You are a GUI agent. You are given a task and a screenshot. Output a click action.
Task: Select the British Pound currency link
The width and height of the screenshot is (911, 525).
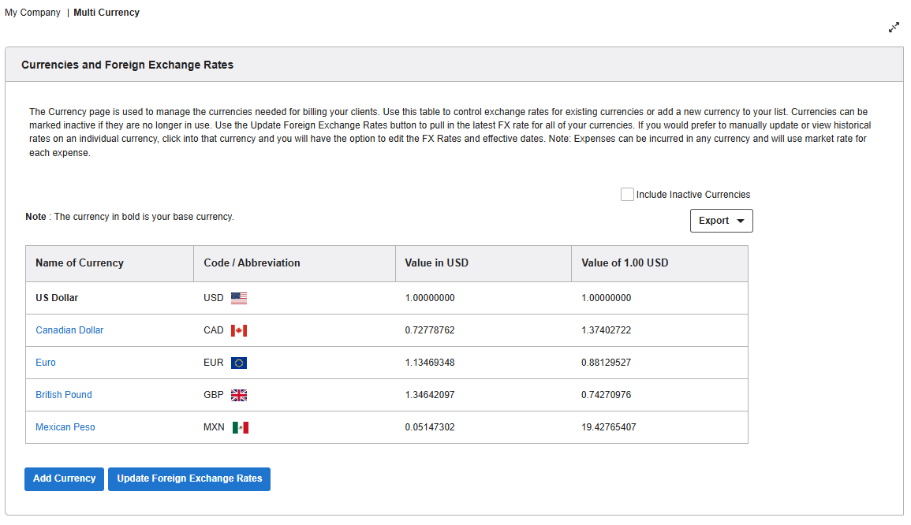(64, 394)
